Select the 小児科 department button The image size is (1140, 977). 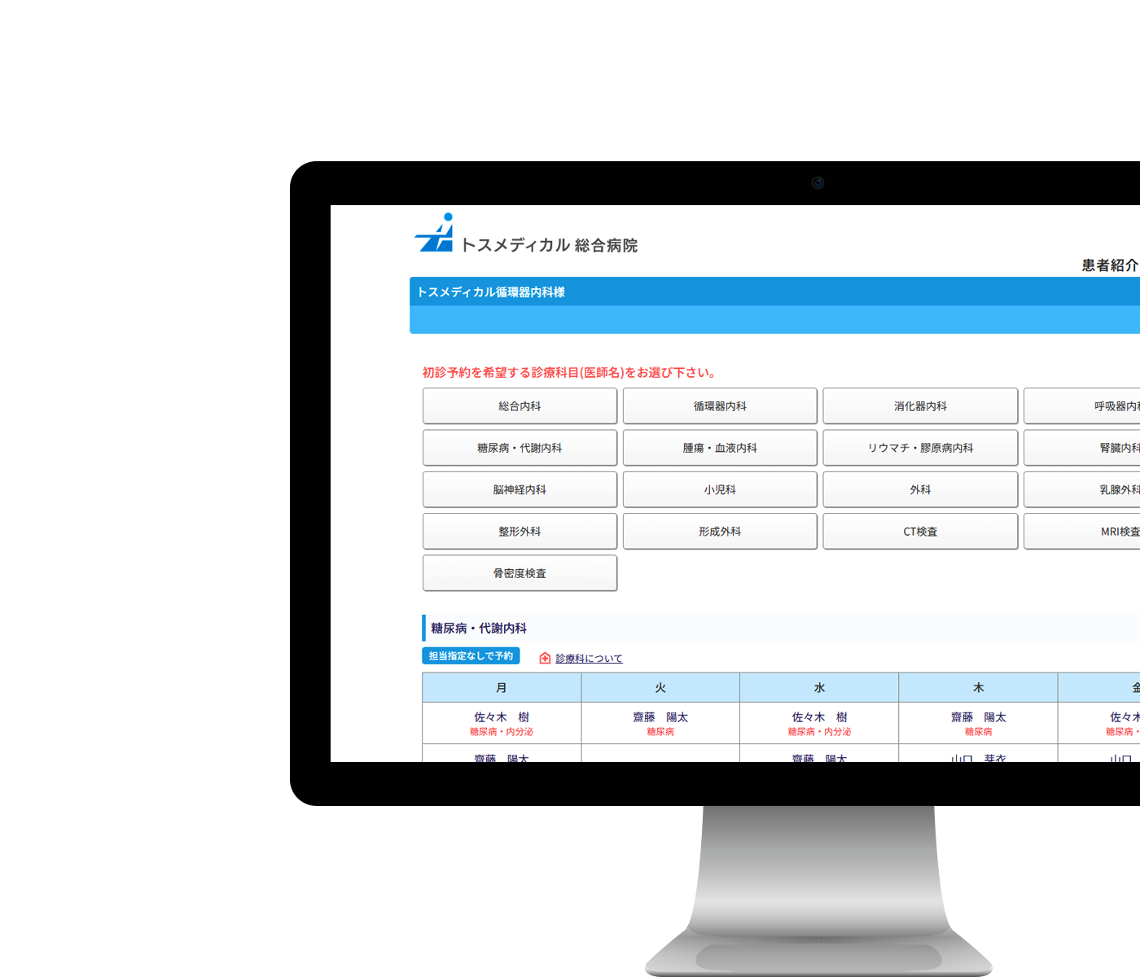pyautogui.click(x=720, y=490)
